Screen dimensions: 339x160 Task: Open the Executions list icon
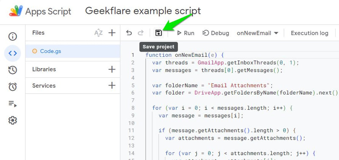pyautogui.click(x=13, y=104)
